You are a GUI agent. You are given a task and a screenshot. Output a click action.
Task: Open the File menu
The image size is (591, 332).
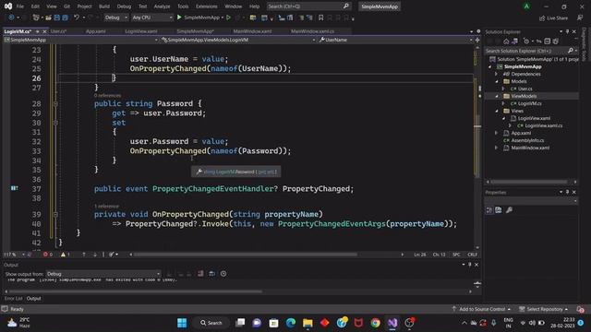pyautogui.click(x=19, y=6)
